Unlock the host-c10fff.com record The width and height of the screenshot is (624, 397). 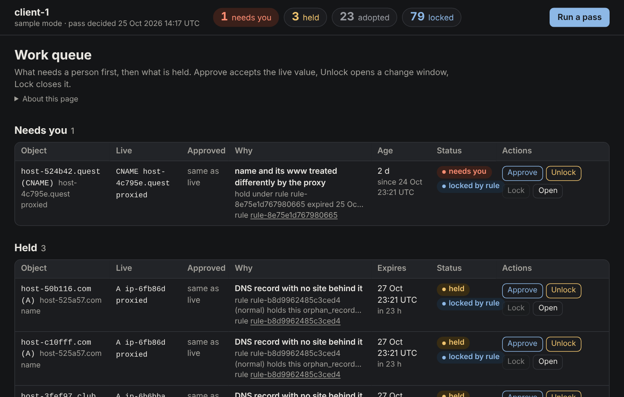click(563, 344)
